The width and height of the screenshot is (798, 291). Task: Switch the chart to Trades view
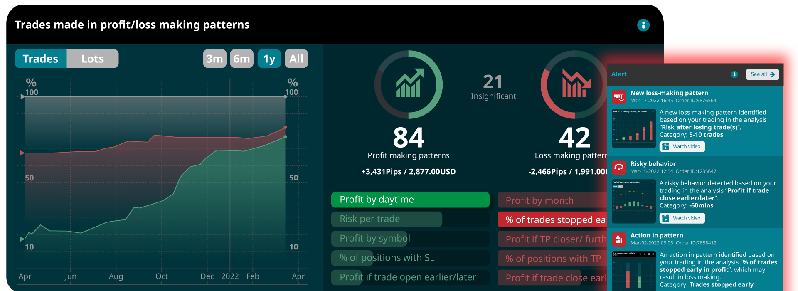coord(41,59)
